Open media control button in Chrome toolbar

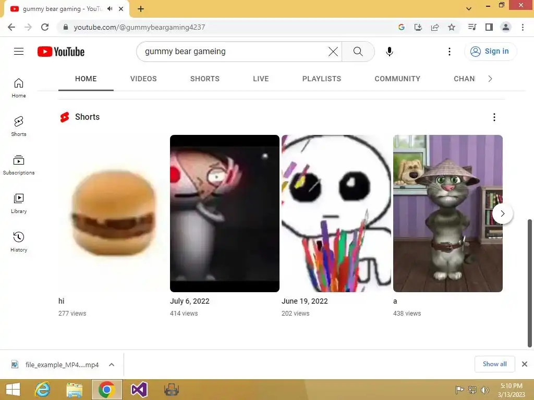tap(472, 27)
